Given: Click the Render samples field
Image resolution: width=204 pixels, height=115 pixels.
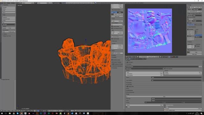Looking at the screenshot, I should click(x=183, y=72).
